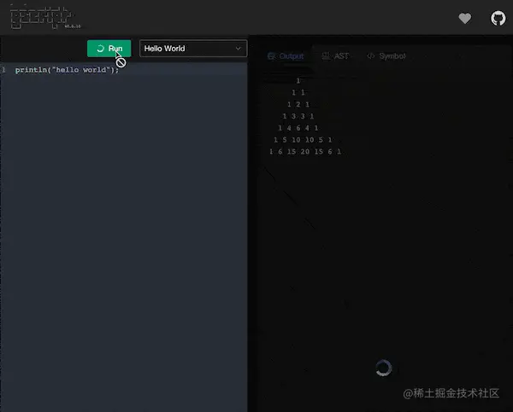This screenshot has width=513, height=412.
Task: Click the green Run button
Action: coord(109,49)
